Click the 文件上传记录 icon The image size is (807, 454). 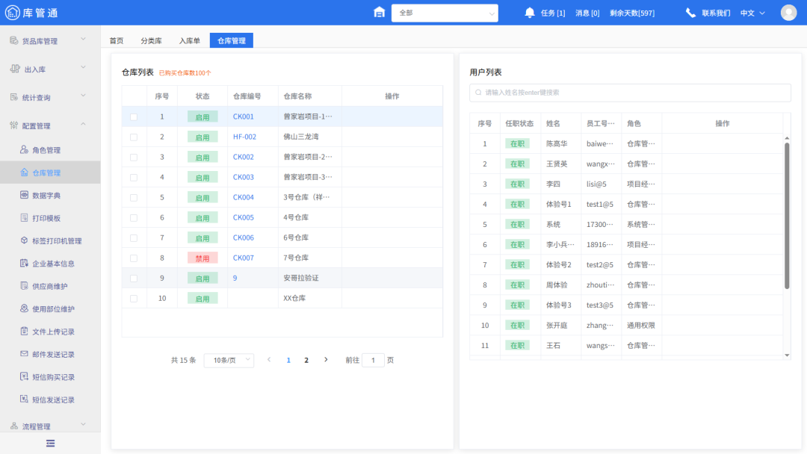[x=24, y=331]
